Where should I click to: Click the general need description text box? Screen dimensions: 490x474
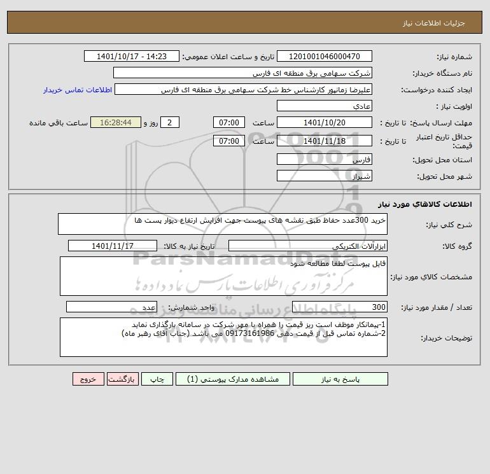pyautogui.click(x=223, y=224)
